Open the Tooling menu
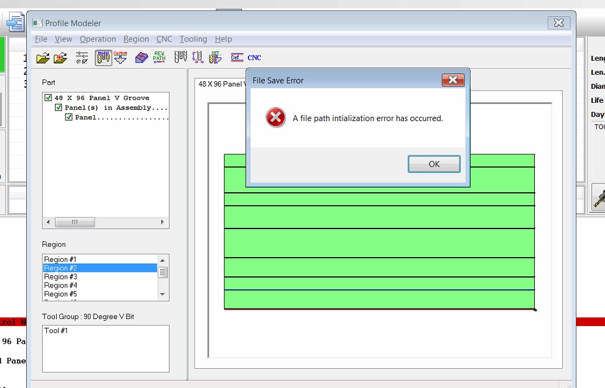This screenshot has height=388, width=605. click(193, 39)
